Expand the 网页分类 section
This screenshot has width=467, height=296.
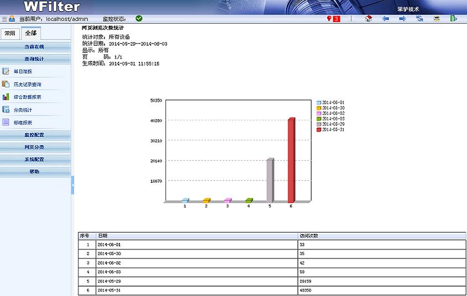coord(35,147)
